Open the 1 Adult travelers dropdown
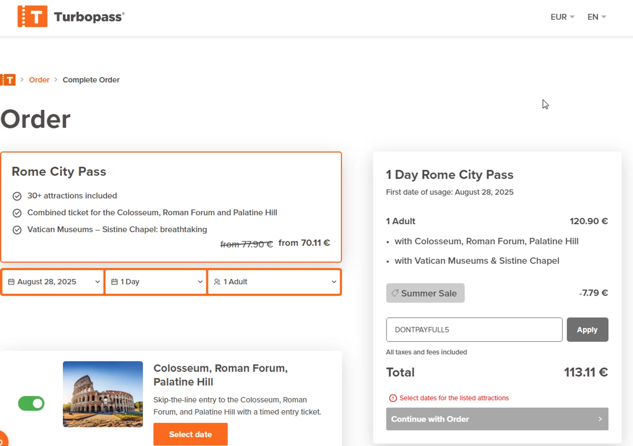The height and width of the screenshot is (446, 633). pos(274,282)
